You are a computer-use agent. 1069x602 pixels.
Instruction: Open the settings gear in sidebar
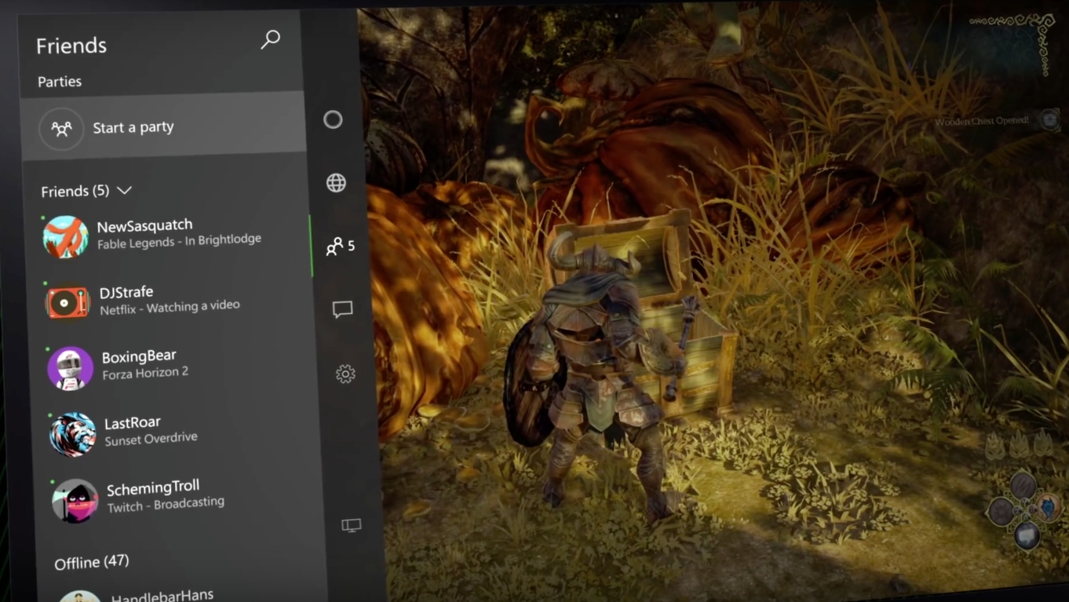(345, 374)
